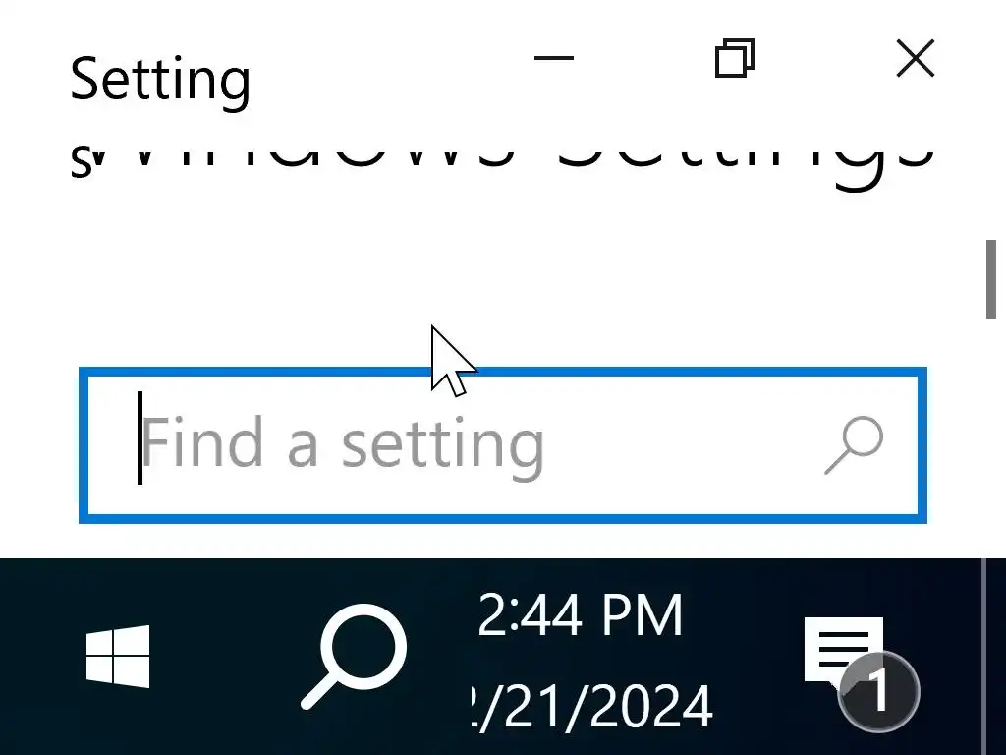
Task: Focus the Find a setting search box
Action: (x=503, y=445)
